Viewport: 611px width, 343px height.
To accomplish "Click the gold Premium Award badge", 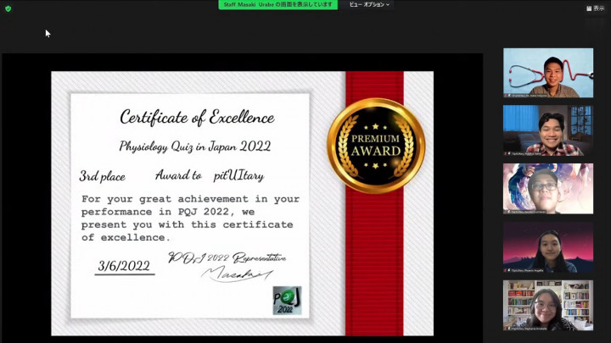I will click(376, 140).
